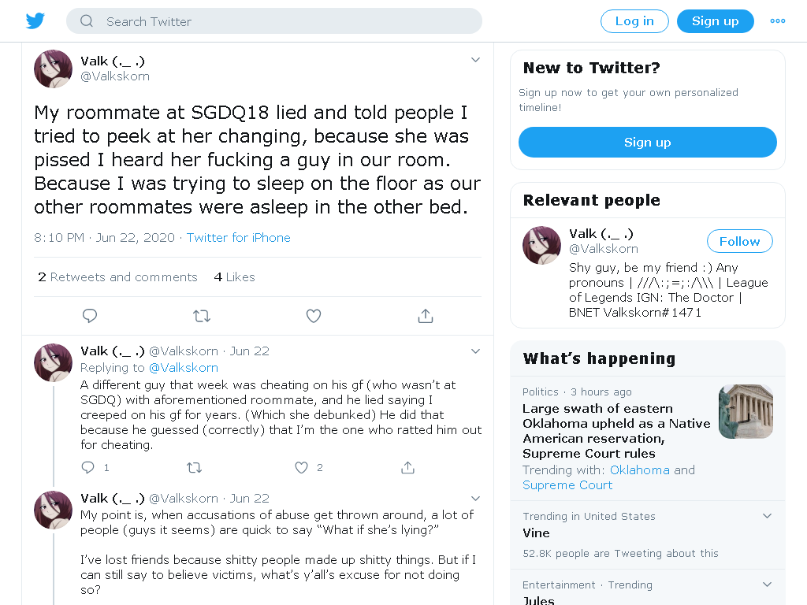Expand options chevron on main tweet

(475, 60)
